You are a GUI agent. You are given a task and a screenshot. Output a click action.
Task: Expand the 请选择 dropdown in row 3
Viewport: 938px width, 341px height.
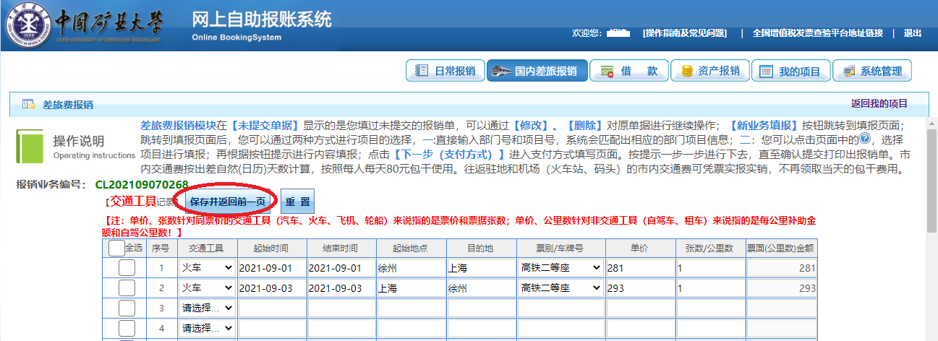(x=207, y=308)
